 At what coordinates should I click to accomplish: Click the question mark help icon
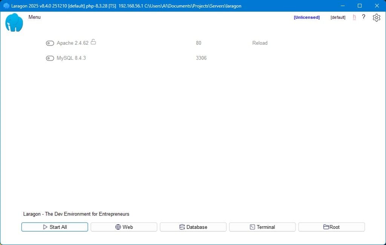(363, 17)
